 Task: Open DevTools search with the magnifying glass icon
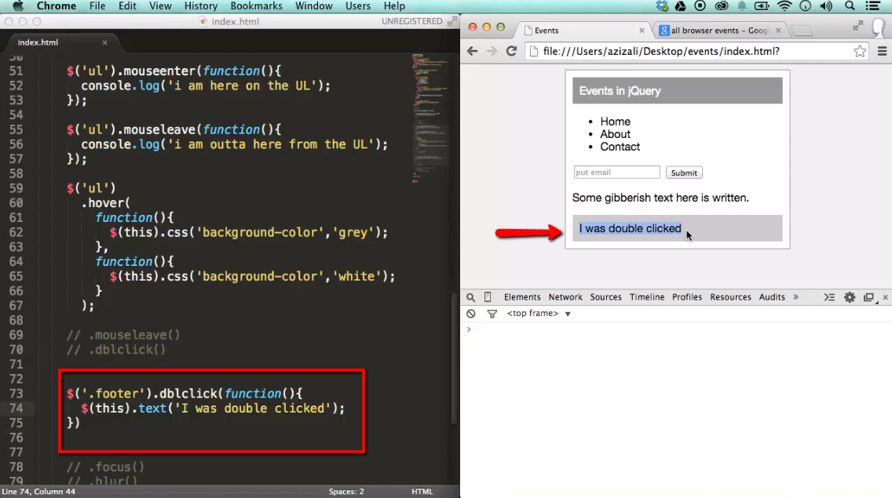(470, 297)
